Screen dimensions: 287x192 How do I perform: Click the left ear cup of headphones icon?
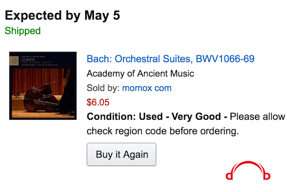pos(229,176)
